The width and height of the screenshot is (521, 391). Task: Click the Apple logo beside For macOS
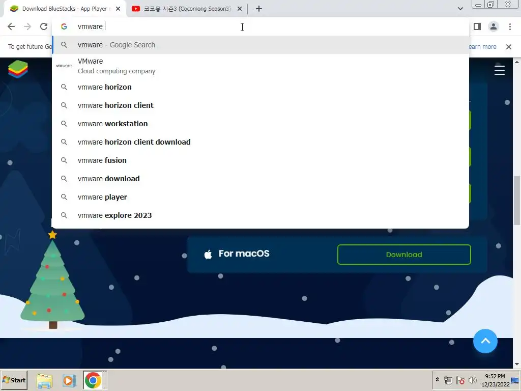tap(208, 255)
